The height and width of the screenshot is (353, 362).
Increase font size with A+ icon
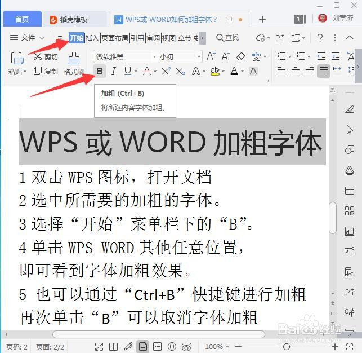(x=211, y=56)
